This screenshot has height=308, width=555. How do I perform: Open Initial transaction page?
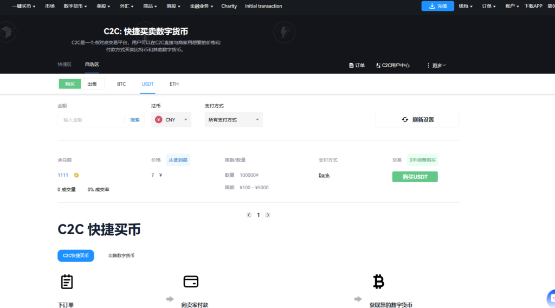[263, 6]
